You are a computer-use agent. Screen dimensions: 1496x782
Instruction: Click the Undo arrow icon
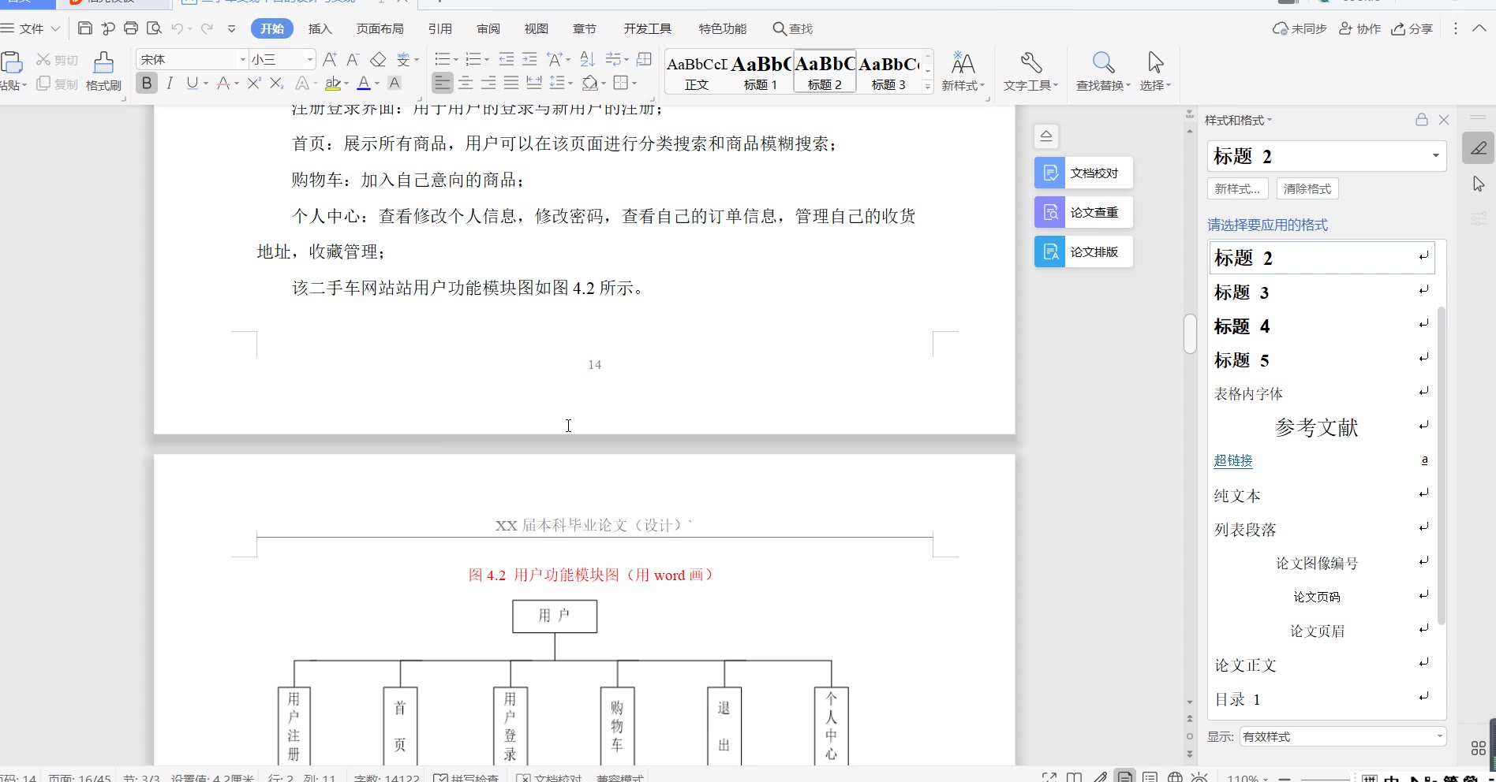pyautogui.click(x=178, y=28)
